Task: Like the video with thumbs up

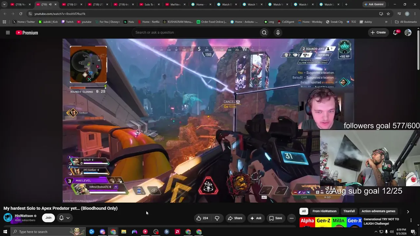Action: (x=202, y=218)
